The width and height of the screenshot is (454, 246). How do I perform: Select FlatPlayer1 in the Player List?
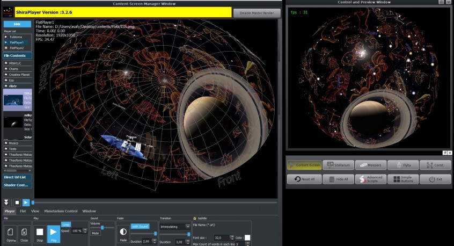[17, 42]
